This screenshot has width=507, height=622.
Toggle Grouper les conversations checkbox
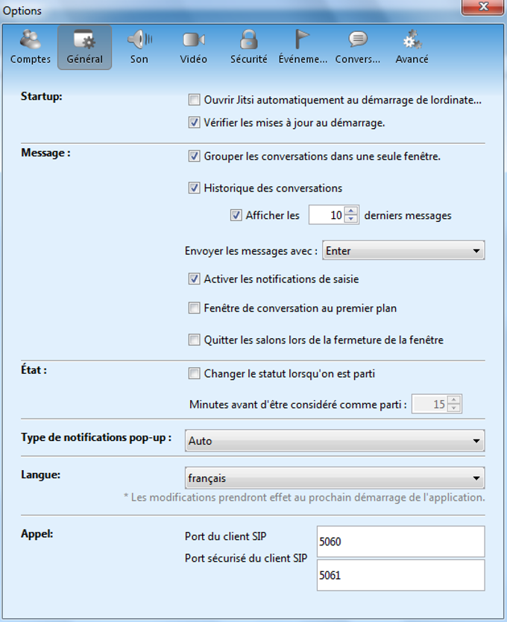[194, 156]
